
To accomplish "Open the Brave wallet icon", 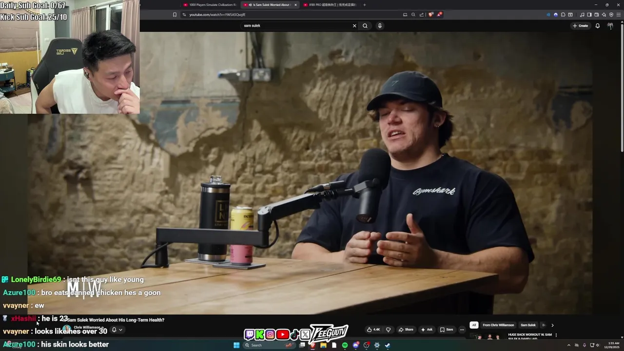I will coord(597,15).
